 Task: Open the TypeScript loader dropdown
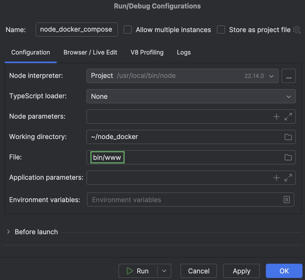tap(288, 96)
